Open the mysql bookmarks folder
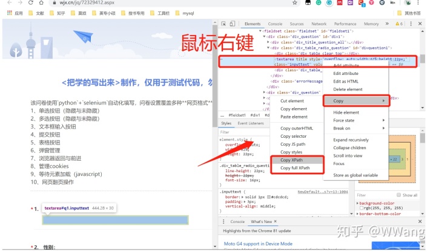 click(x=185, y=13)
